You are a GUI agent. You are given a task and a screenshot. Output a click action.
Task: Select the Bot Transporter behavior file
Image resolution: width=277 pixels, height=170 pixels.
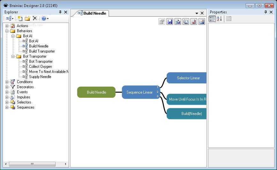[41, 61]
